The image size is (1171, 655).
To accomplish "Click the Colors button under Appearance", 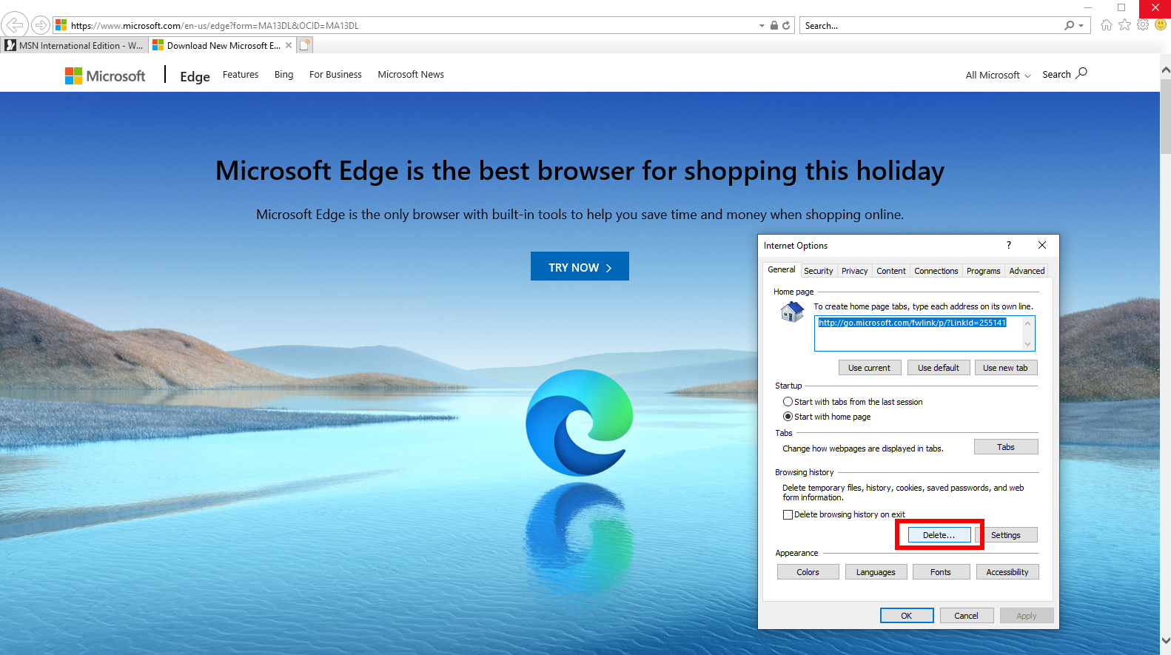I will [x=808, y=572].
